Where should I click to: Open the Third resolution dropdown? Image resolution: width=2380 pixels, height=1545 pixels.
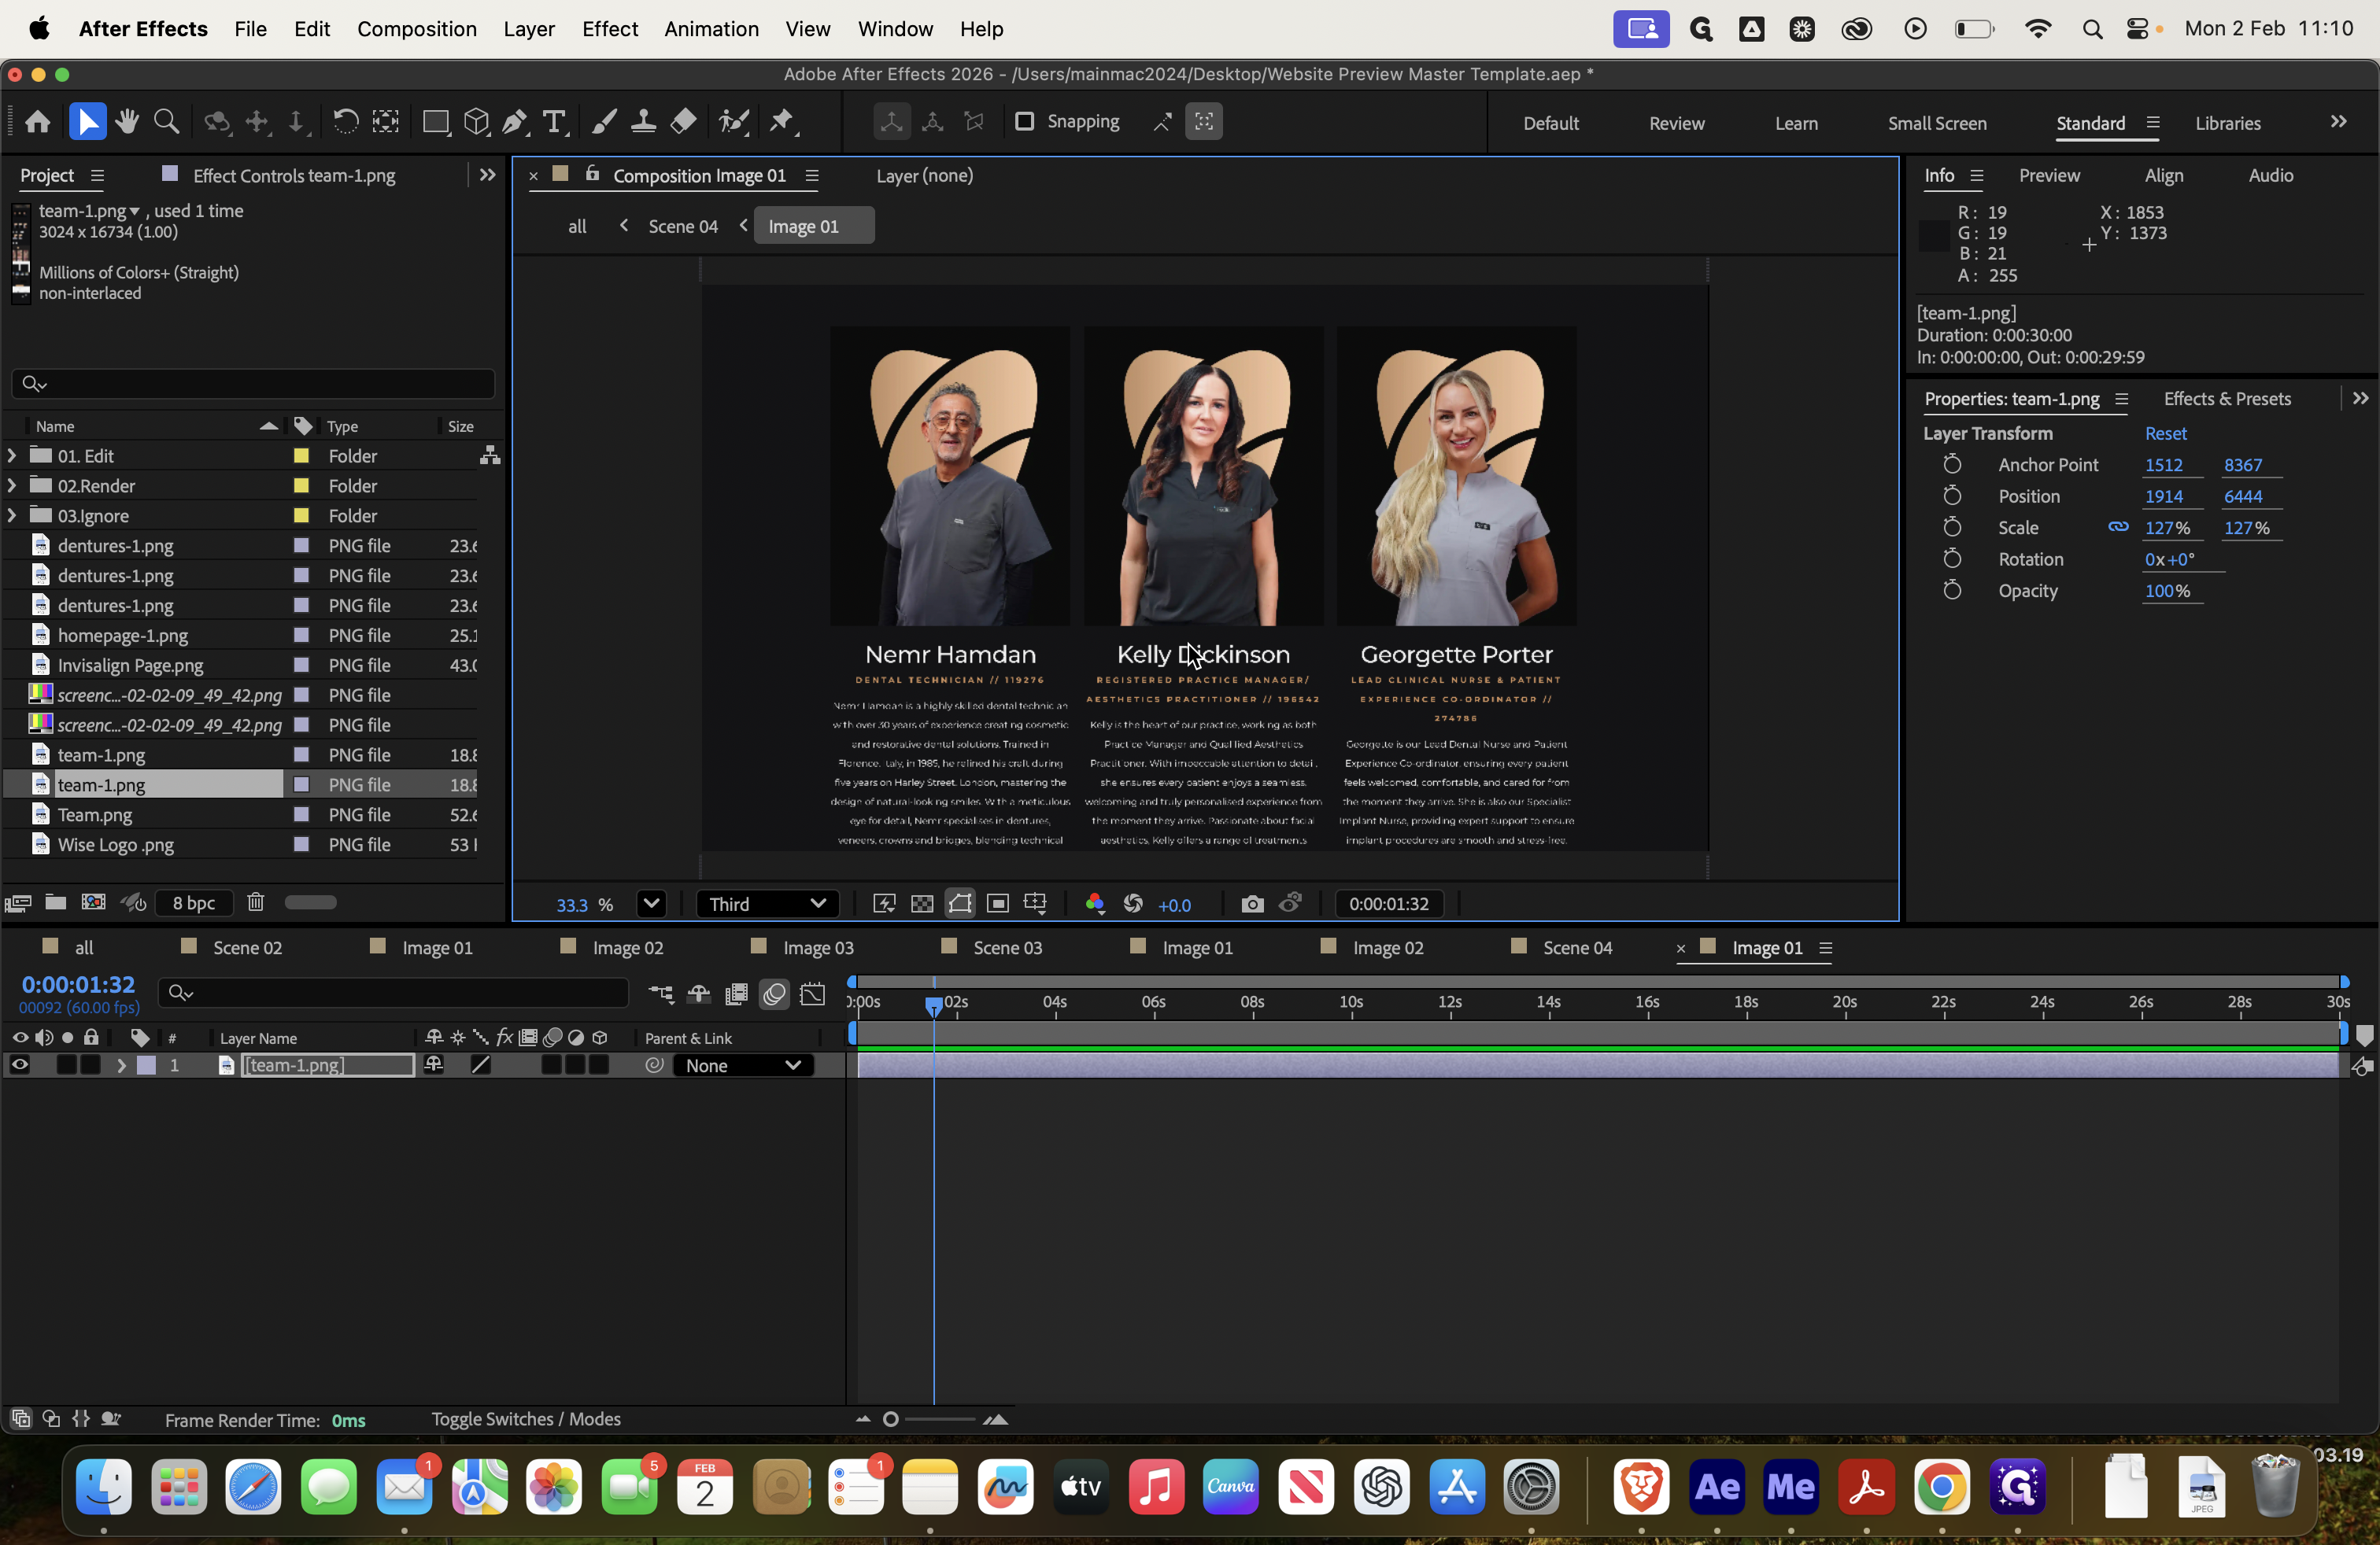pos(767,903)
